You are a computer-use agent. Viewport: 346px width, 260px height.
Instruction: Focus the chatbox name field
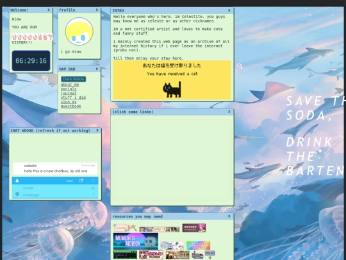point(55,188)
